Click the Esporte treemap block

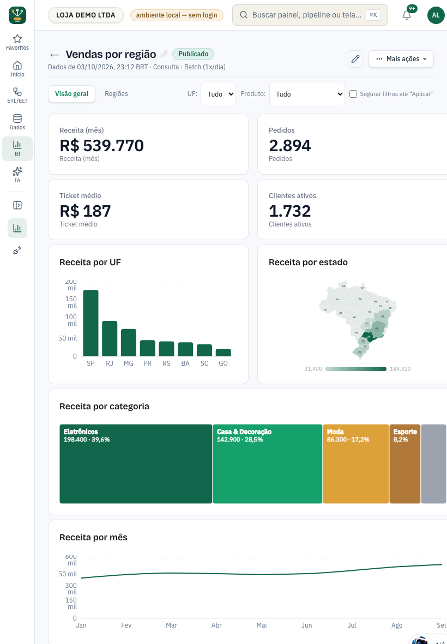click(405, 464)
